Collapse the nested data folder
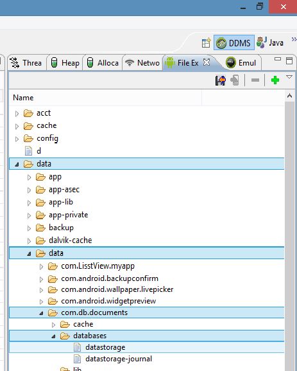The width and height of the screenshot is (297, 371). pyautogui.click(x=29, y=254)
